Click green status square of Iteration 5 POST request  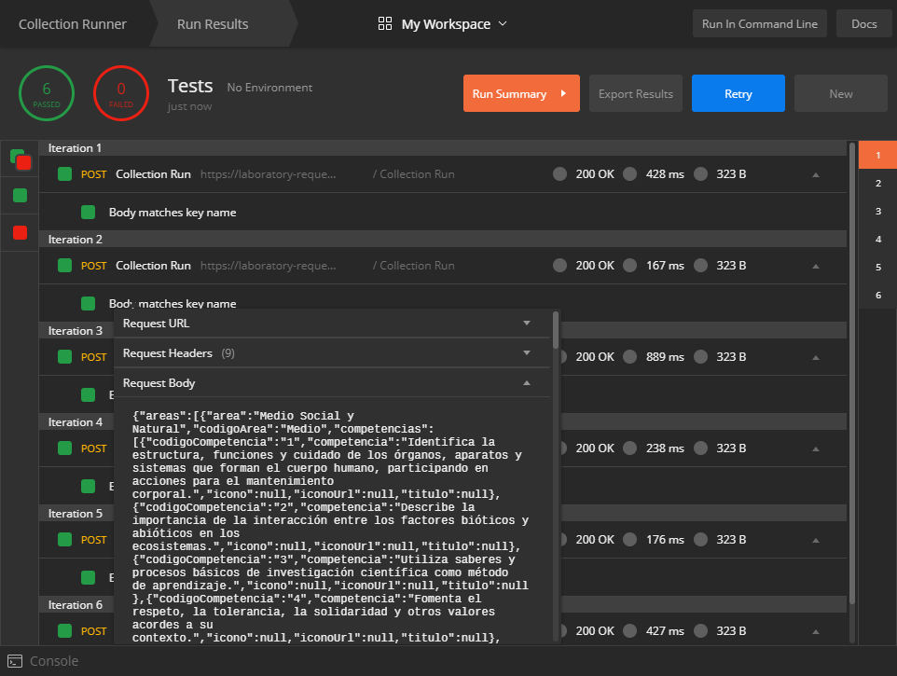64,539
